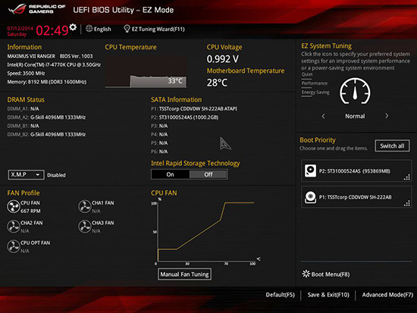This screenshot has height=313, width=417.
Task: Click the optical drive icon for P1 boot device
Action: (310, 197)
